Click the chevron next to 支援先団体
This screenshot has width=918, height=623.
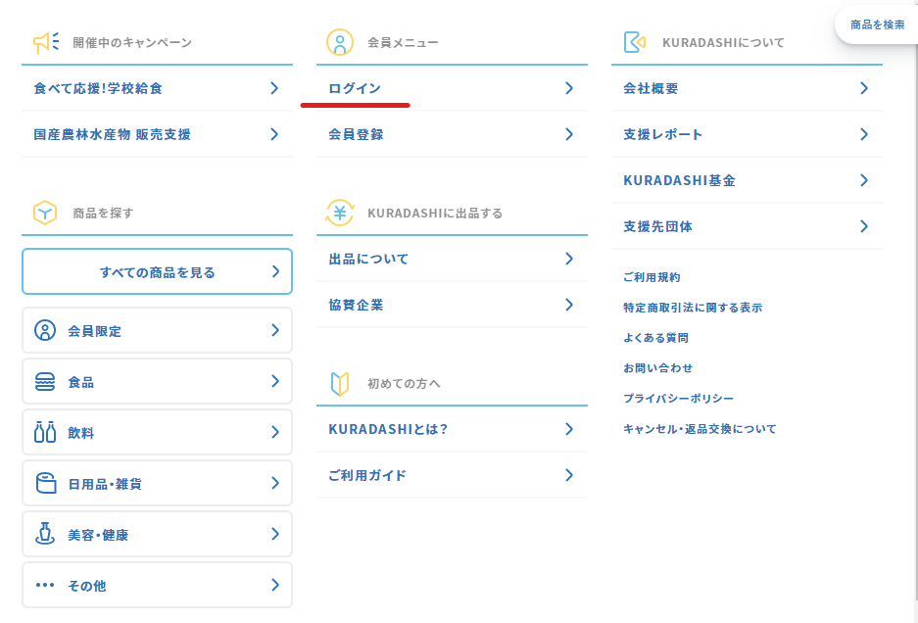coord(864,226)
